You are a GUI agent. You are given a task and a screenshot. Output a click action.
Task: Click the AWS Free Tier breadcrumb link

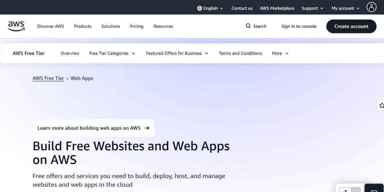48,78
